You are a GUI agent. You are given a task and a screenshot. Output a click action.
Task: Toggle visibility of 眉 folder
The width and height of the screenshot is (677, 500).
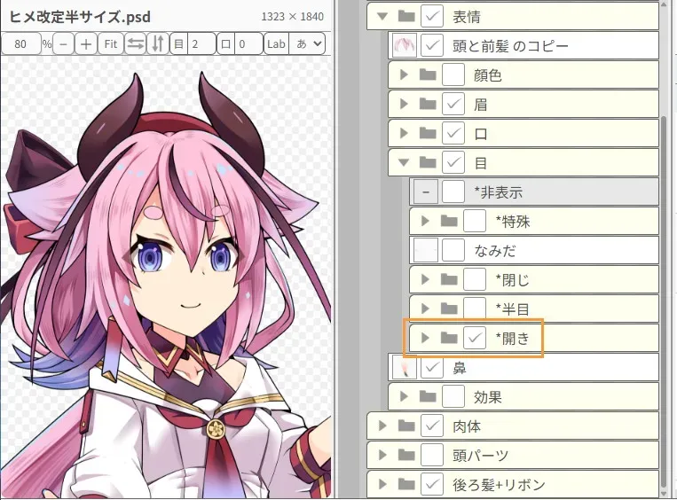453,104
